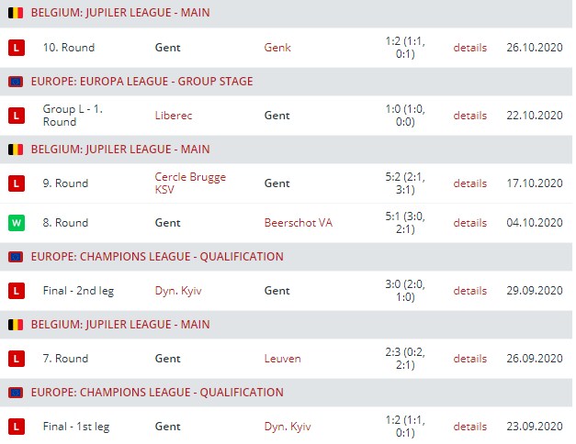Click Europe flag beside Europa League header
The image size is (576, 444).
tap(15, 82)
